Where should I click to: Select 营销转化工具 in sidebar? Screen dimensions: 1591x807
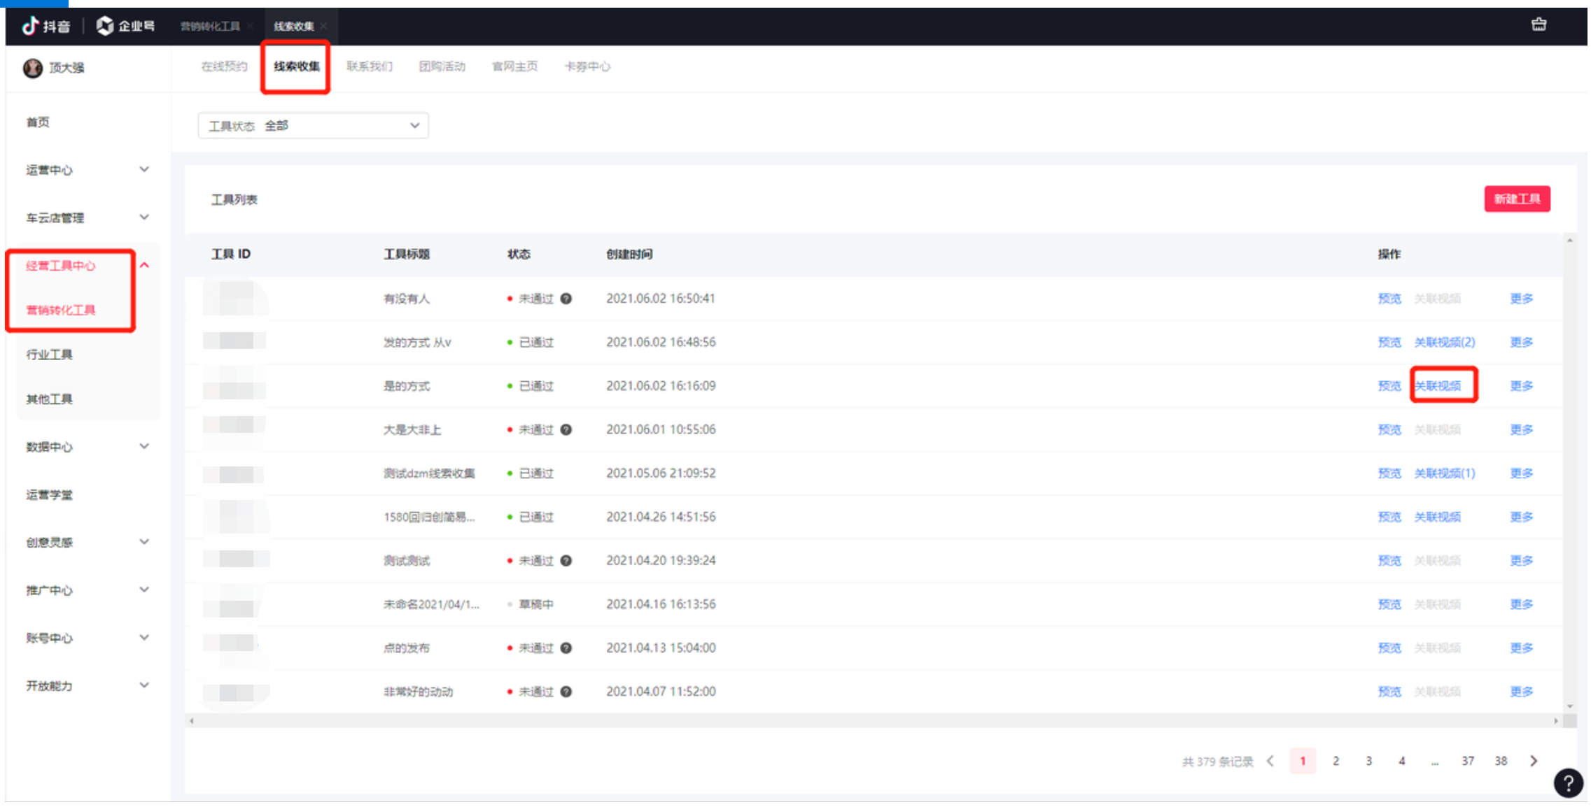click(61, 310)
